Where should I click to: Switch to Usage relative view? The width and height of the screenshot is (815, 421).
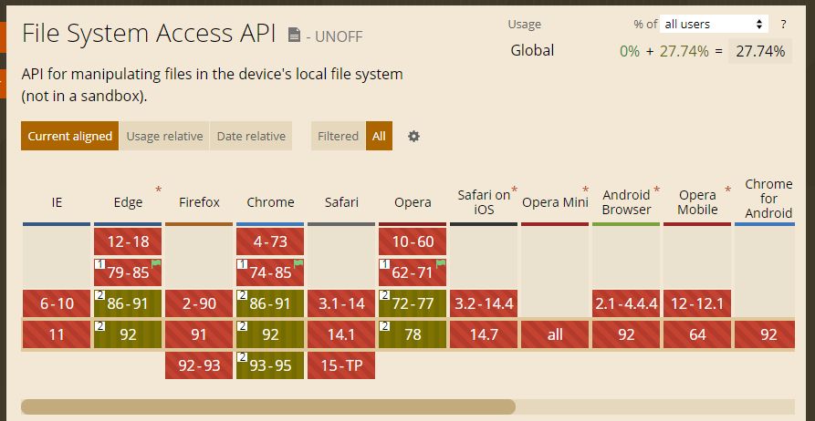tap(164, 136)
